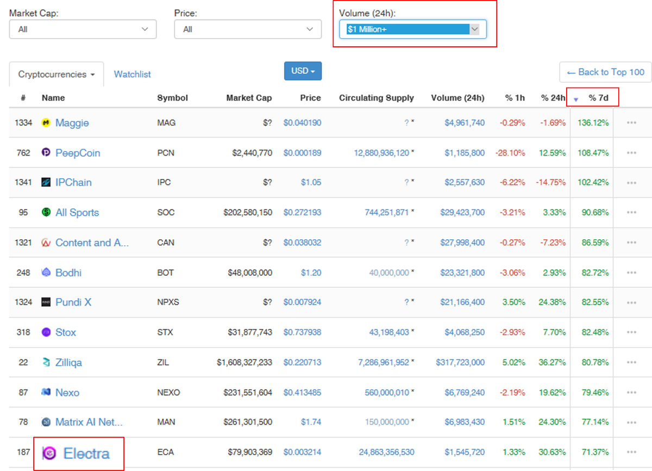
Task: Open the more options dots for Zilliqa row
Action: coord(631,362)
